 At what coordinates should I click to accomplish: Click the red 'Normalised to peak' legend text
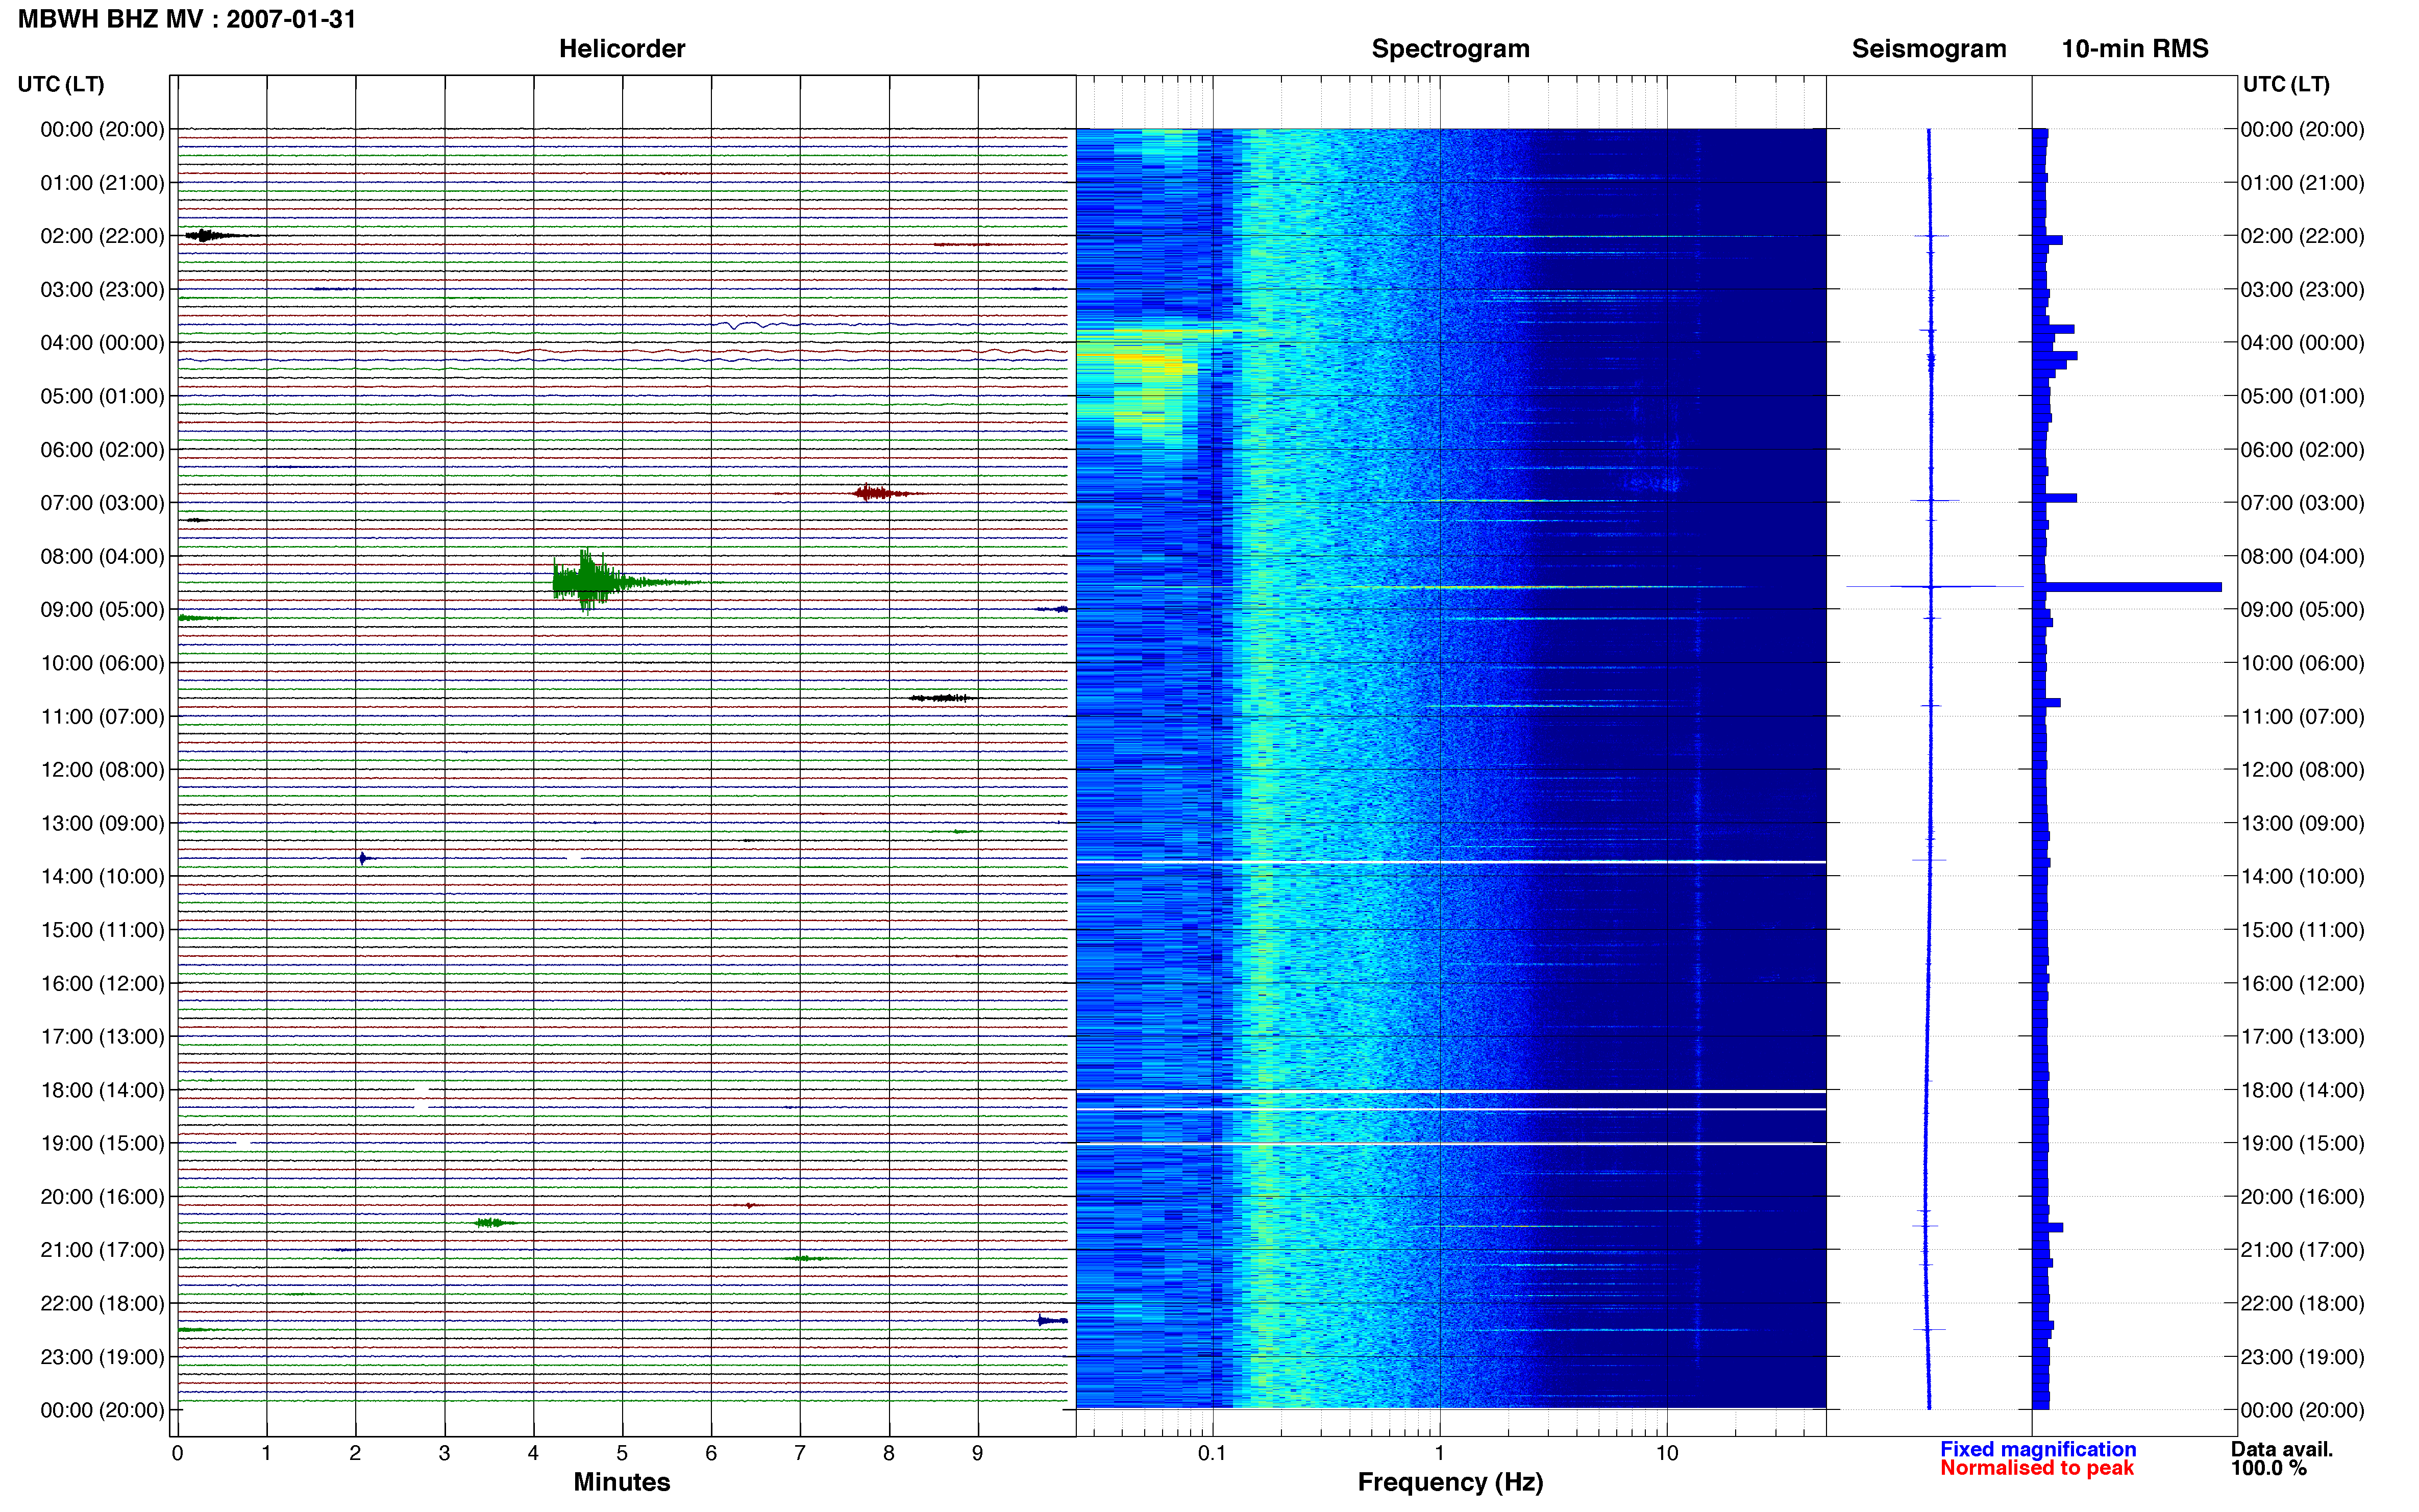coord(2036,1467)
